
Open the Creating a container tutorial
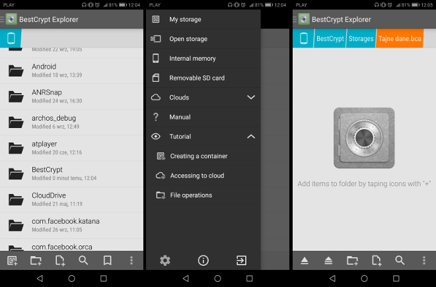[x=198, y=156]
